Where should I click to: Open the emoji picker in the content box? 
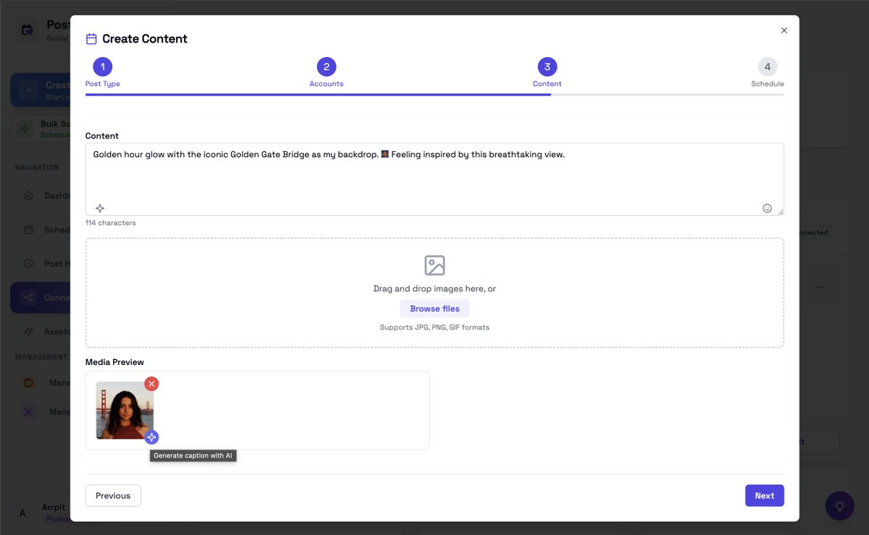tap(767, 208)
